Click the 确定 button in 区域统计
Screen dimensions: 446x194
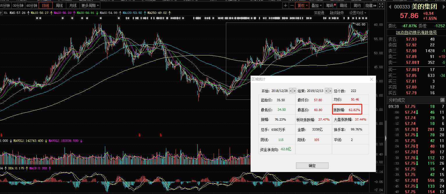(312, 166)
